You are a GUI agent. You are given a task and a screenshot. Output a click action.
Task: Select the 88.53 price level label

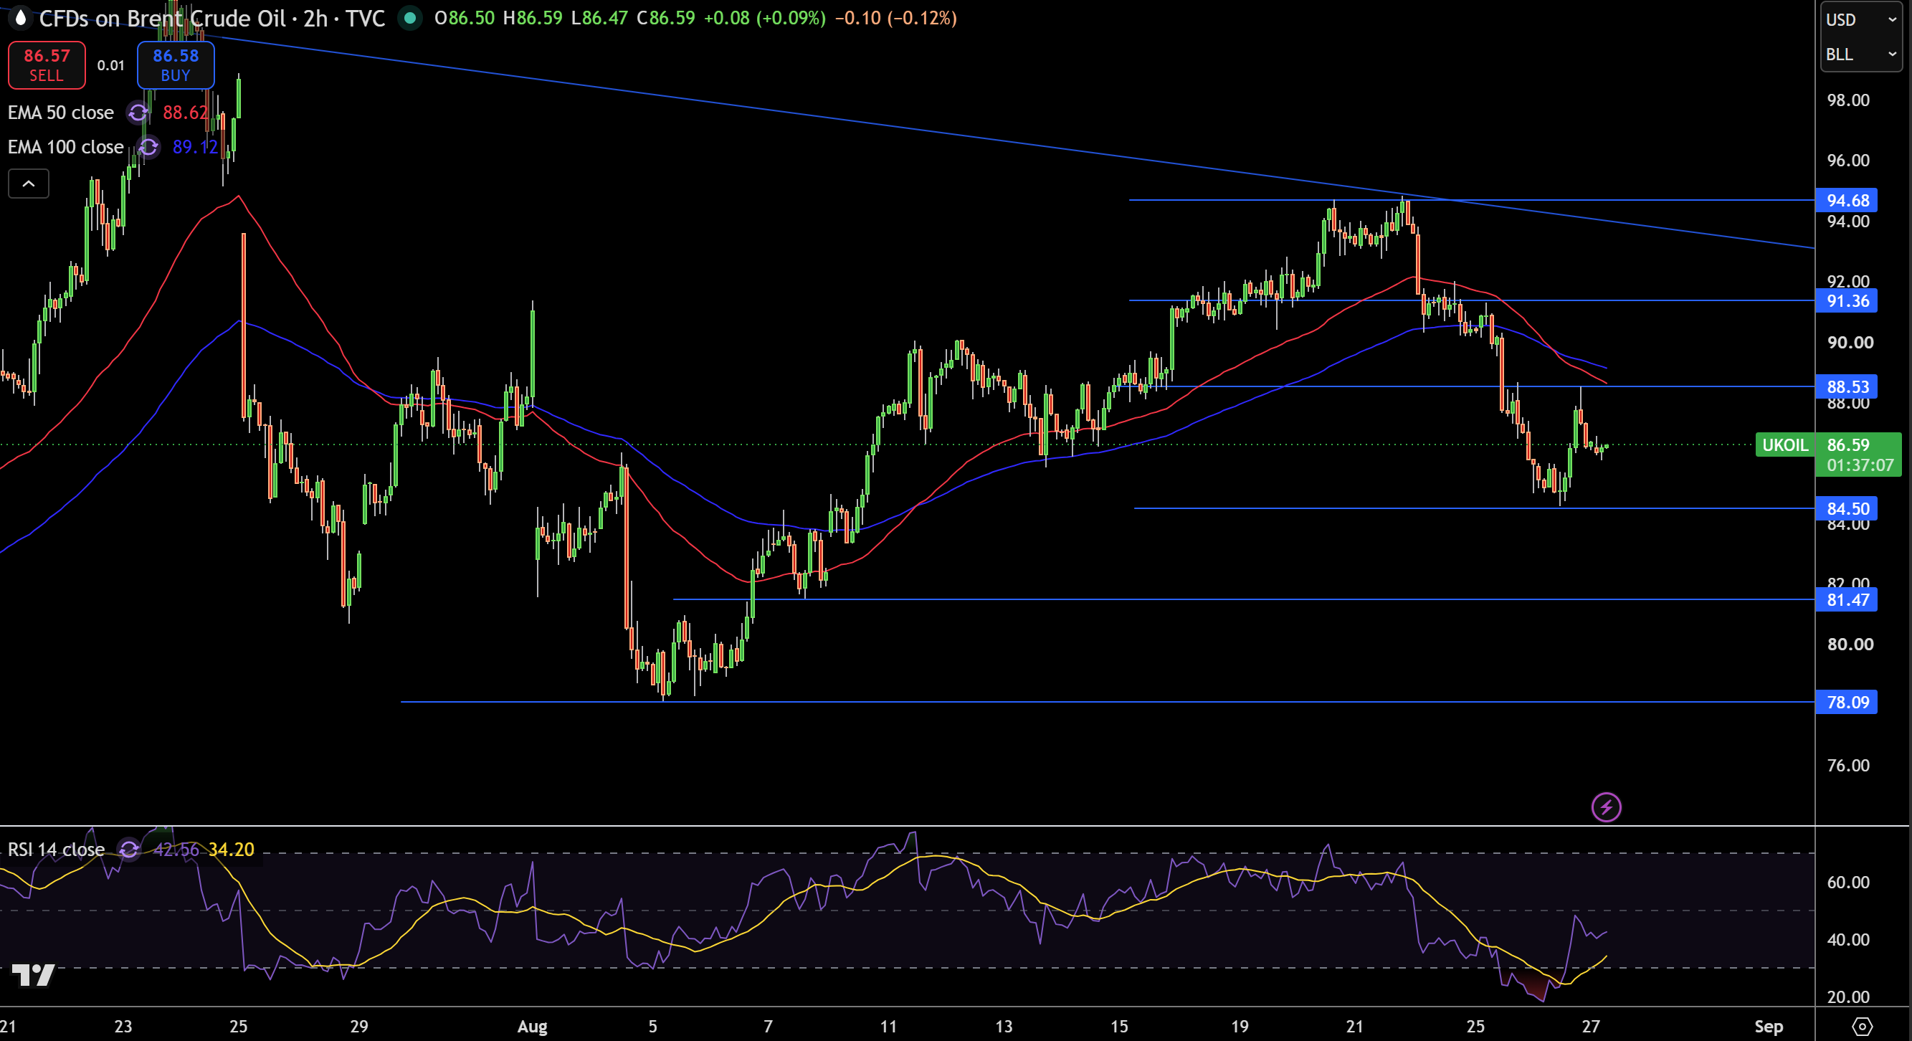1847,386
